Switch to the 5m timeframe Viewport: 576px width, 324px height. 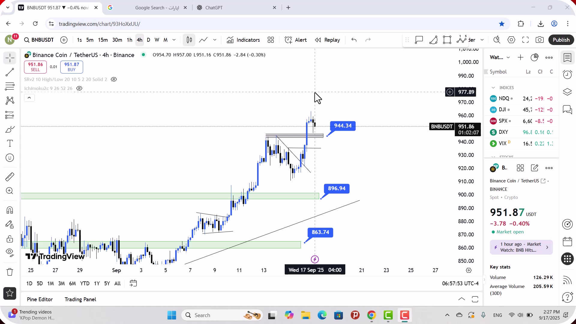point(90,40)
